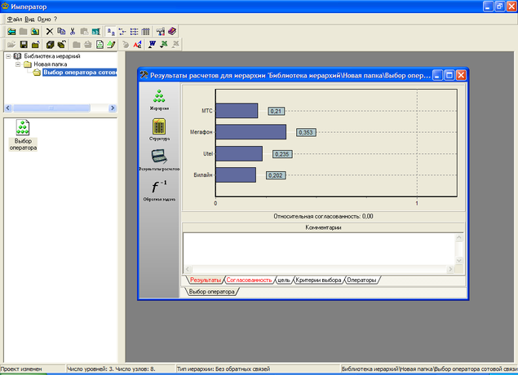Collapse the Библиотека иерархий tree node
The height and width of the screenshot is (375, 518).
(x=8, y=56)
